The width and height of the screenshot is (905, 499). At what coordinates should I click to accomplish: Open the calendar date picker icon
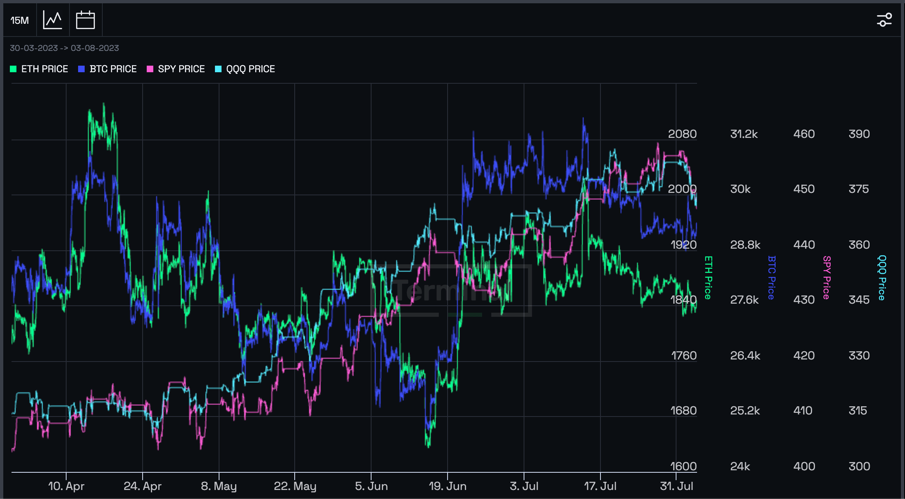[x=85, y=20]
